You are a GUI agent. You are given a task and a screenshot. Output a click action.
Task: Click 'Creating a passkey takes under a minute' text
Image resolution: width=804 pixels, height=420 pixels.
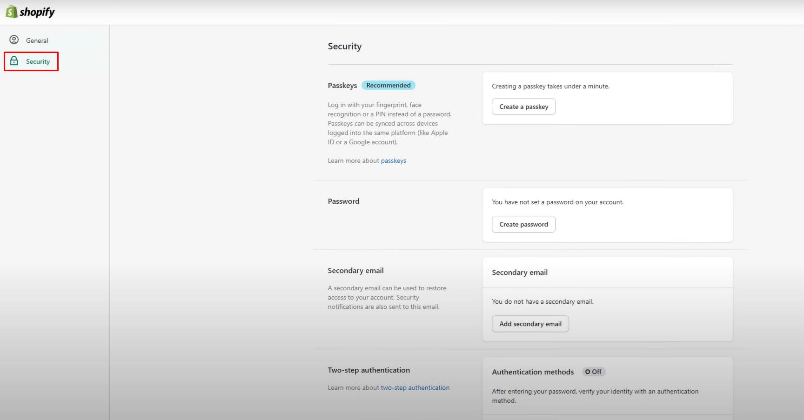pyautogui.click(x=550, y=87)
